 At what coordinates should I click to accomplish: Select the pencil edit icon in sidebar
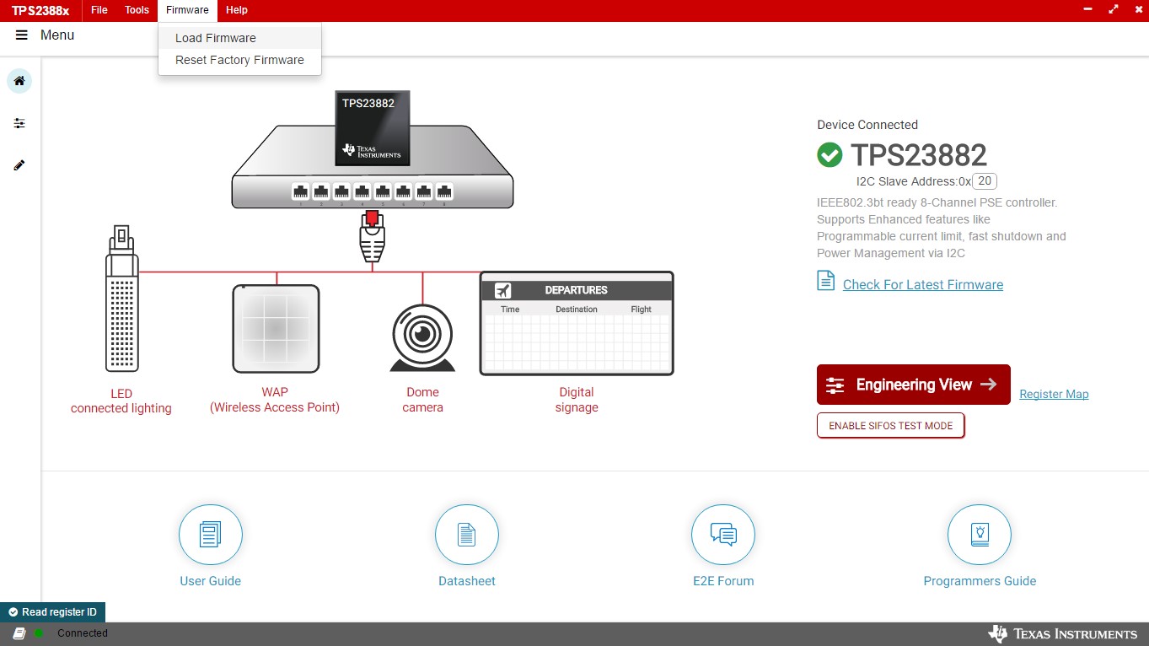pyautogui.click(x=19, y=165)
